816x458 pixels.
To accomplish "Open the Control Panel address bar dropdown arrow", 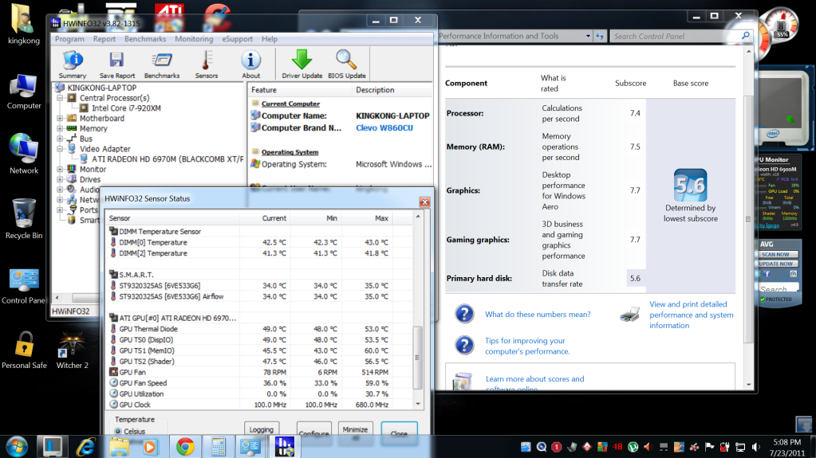I will tap(588, 36).
